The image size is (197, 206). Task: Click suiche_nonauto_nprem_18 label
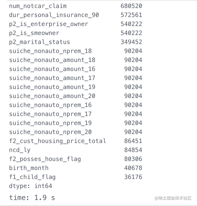click(x=50, y=51)
